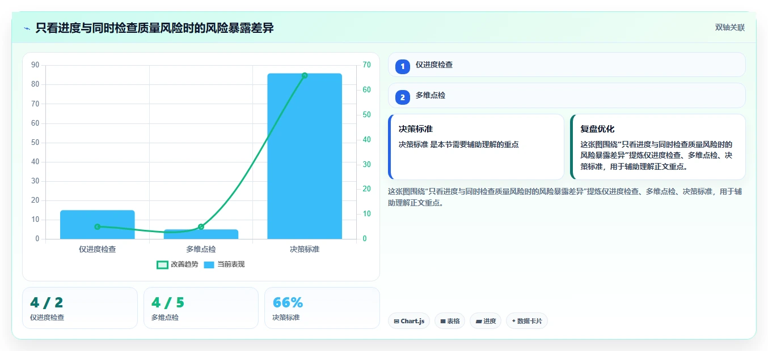Click the x-axis label 多维点检

[201, 249]
